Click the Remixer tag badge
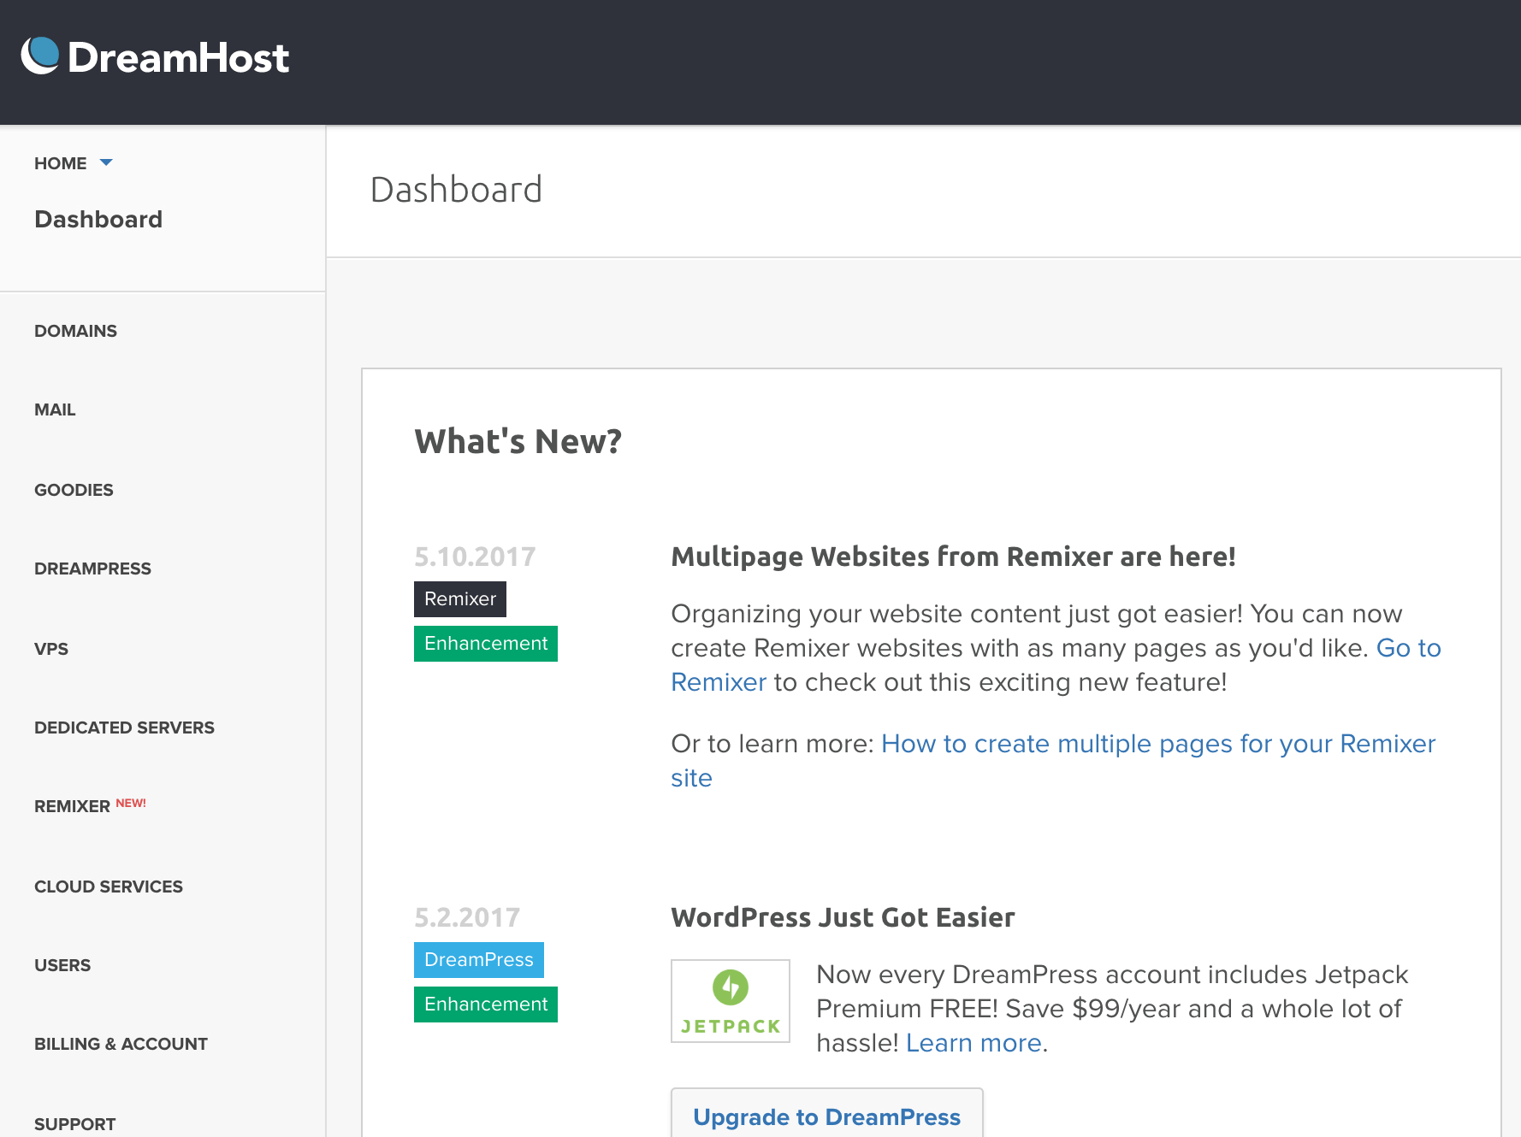This screenshot has width=1521, height=1137. (x=460, y=598)
